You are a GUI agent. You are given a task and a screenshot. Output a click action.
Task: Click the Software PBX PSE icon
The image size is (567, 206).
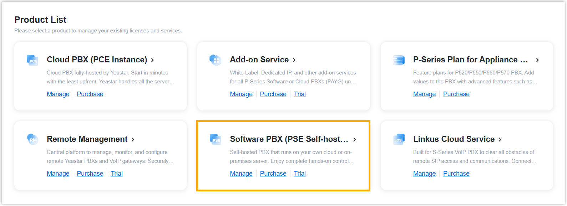tap(216, 139)
